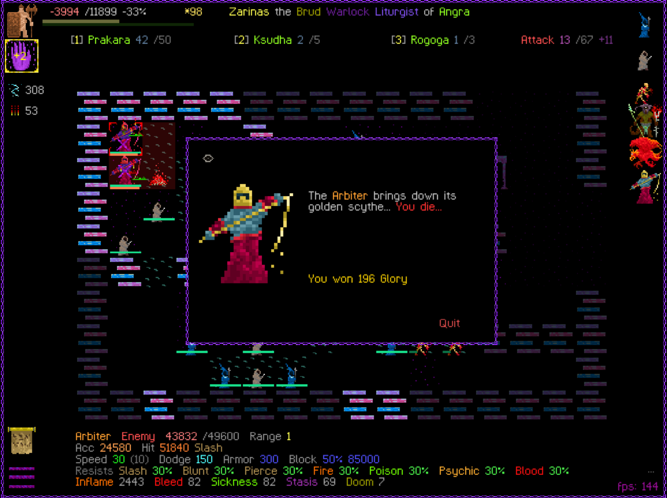Select the green orc icon in right sidebar
Screen dimensions: 667x498
click(644, 120)
